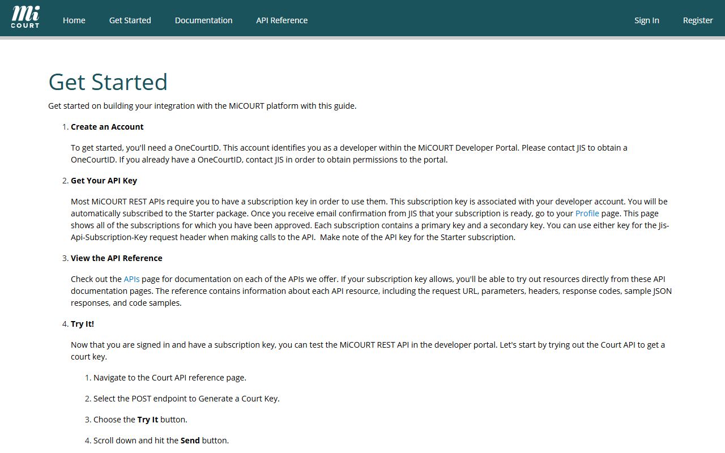
Task: Select Get Started in the navigation bar
Action: pos(130,20)
